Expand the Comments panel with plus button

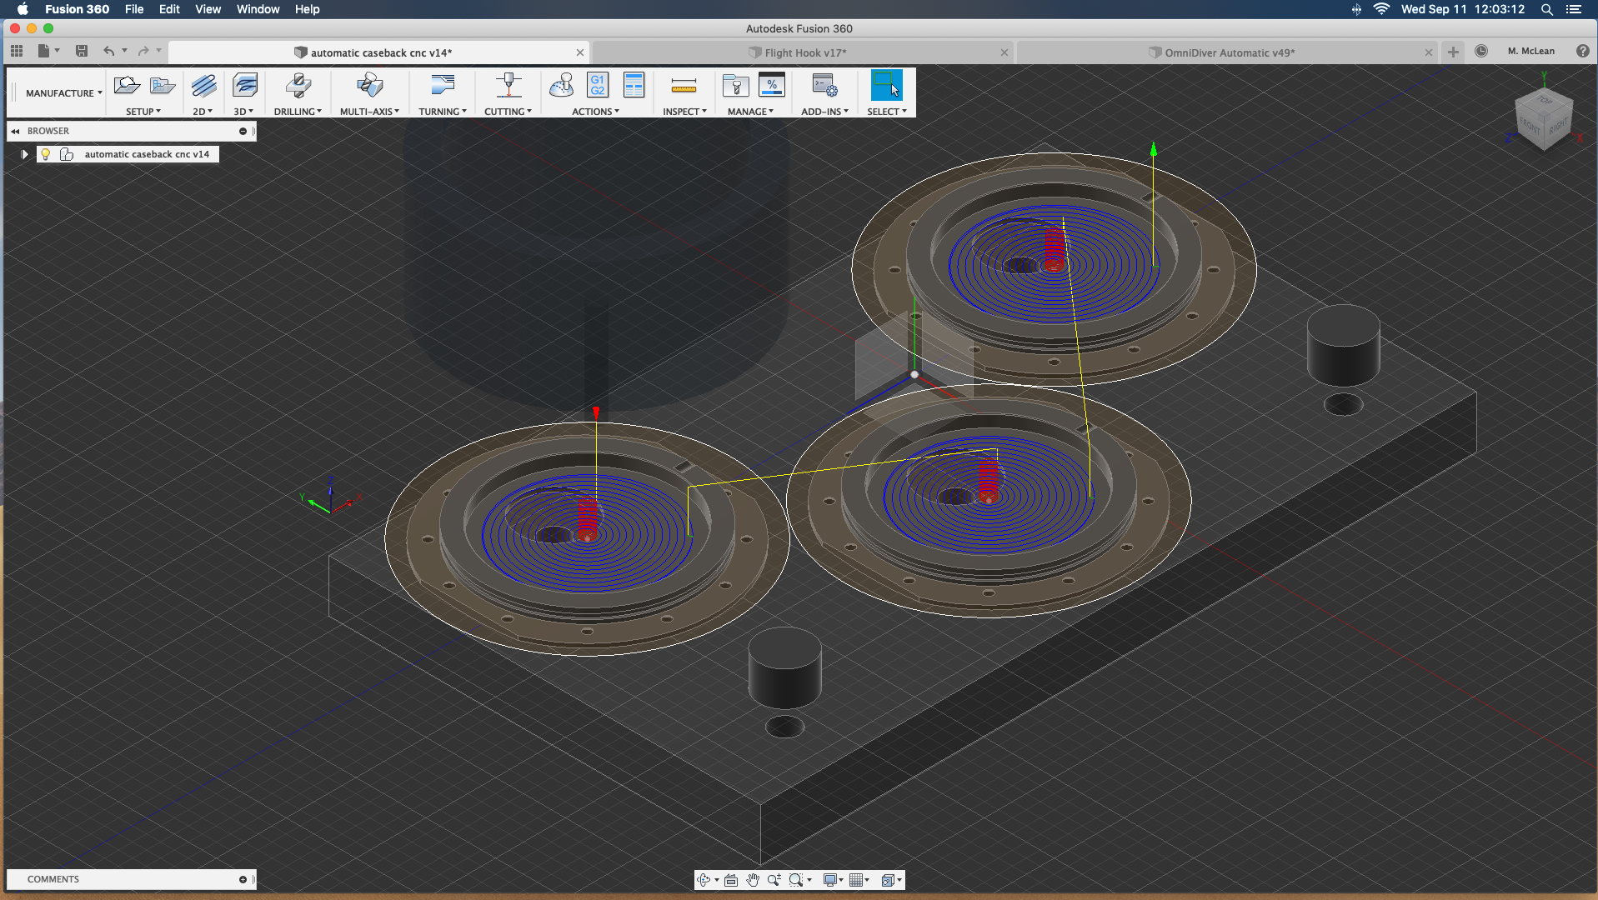tap(243, 879)
